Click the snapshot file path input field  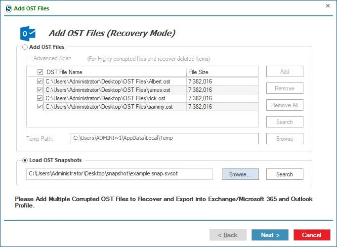(x=120, y=174)
